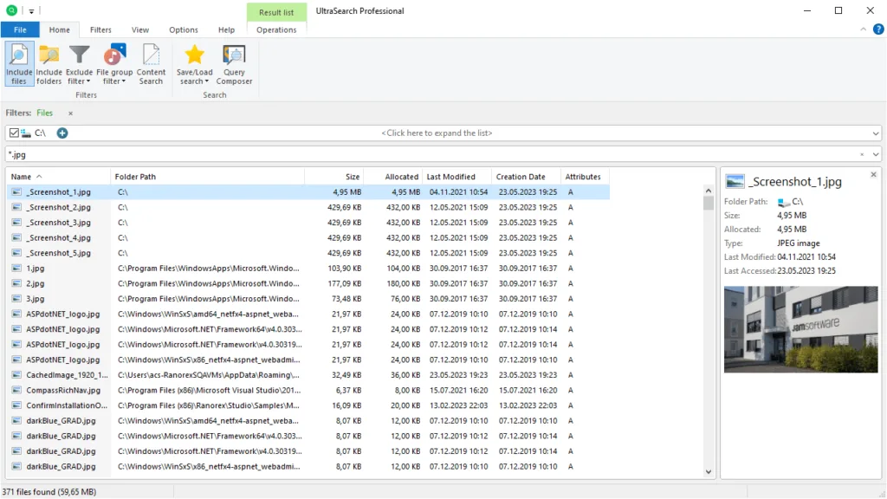Collapse the ribbon with the chevron icon
The width and height of the screenshot is (887, 499).
pyautogui.click(x=863, y=29)
